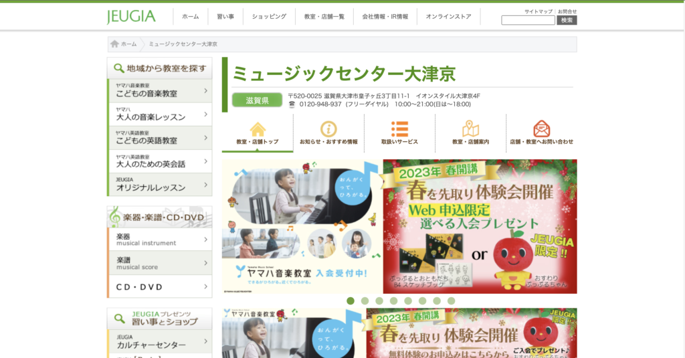Select the third carousel dot
The height and width of the screenshot is (358, 685).
[x=379, y=300]
